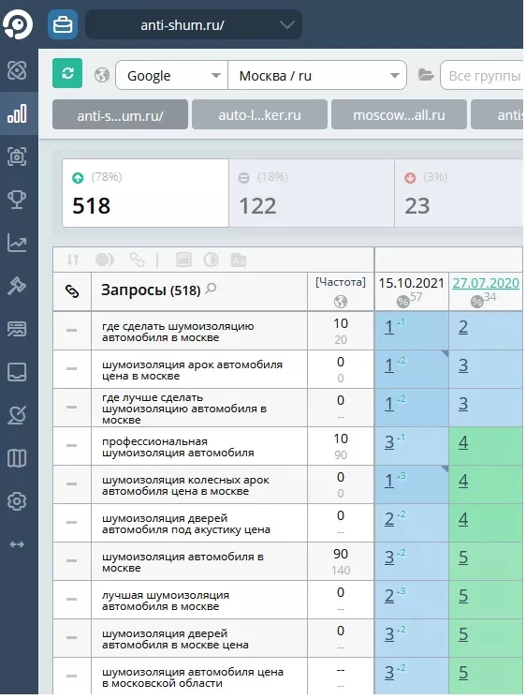Click the green refresh positions button
The height and width of the screenshot is (699, 526).
pos(67,73)
